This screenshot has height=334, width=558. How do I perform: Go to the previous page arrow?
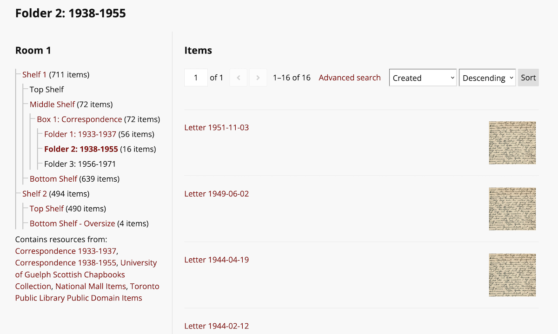click(239, 78)
